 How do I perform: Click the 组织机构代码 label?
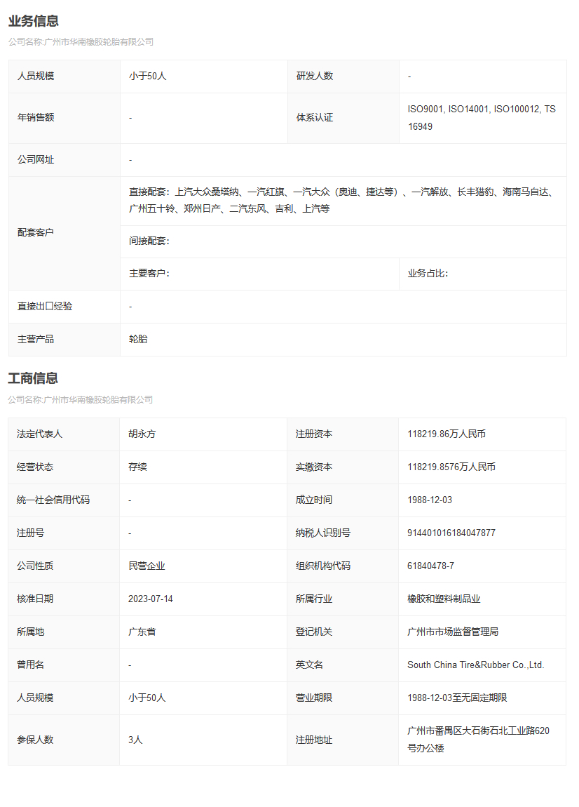click(x=323, y=566)
